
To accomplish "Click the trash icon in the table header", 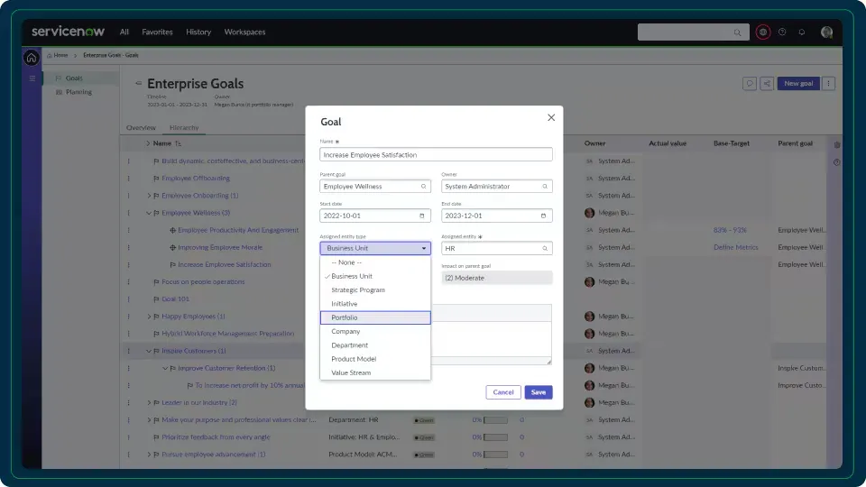I will (x=837, y=144).
